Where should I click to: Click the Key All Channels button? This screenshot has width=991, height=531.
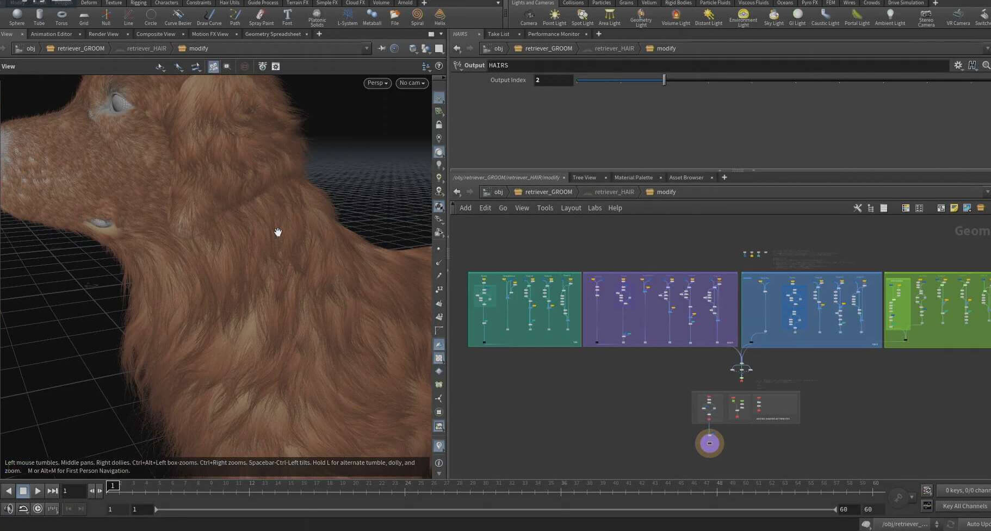[x=964, y=506]
